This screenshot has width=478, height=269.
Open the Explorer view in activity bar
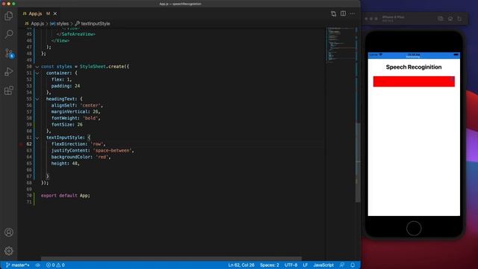click(9, 16)
